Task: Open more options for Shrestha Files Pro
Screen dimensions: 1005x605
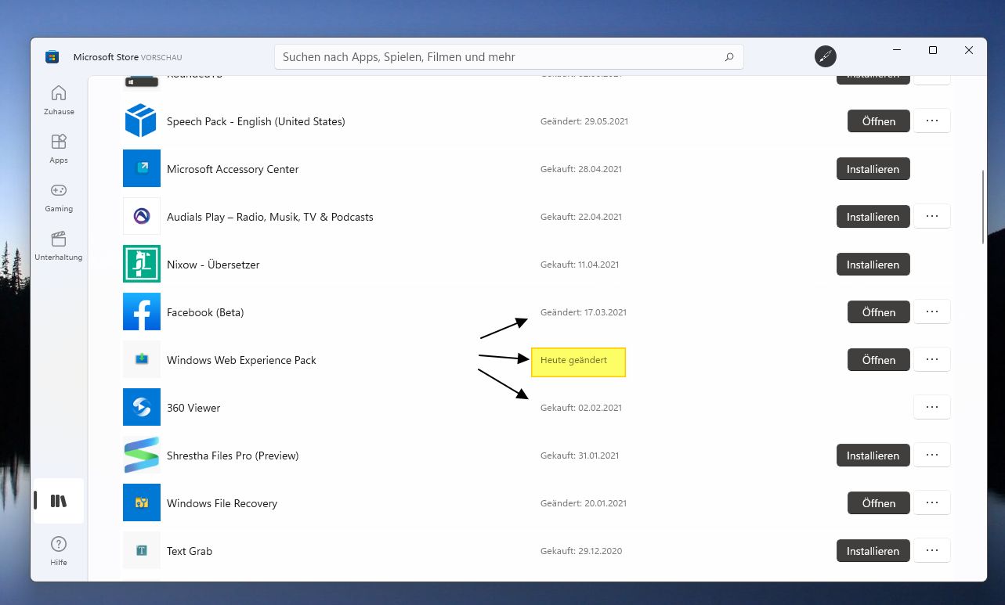Action: coord(932,455)
